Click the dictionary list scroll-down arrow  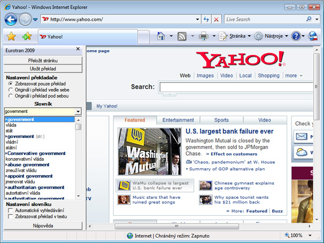tap(78, 196)
